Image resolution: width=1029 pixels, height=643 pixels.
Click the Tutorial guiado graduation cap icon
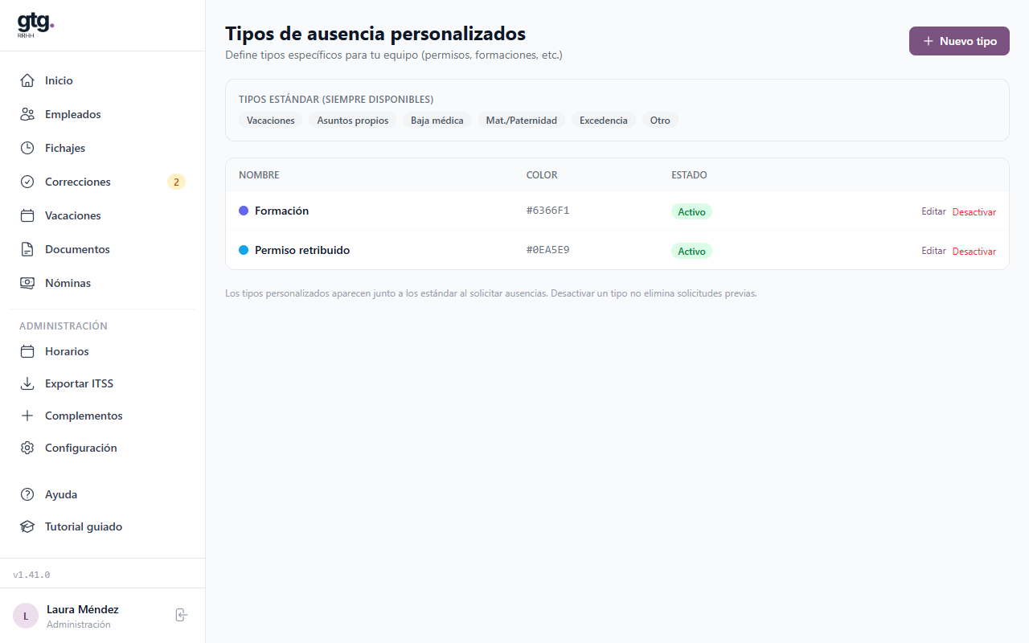click(x=27, y=526)
